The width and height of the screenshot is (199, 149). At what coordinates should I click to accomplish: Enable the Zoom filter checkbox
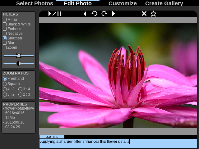click(x=5, y=47)
